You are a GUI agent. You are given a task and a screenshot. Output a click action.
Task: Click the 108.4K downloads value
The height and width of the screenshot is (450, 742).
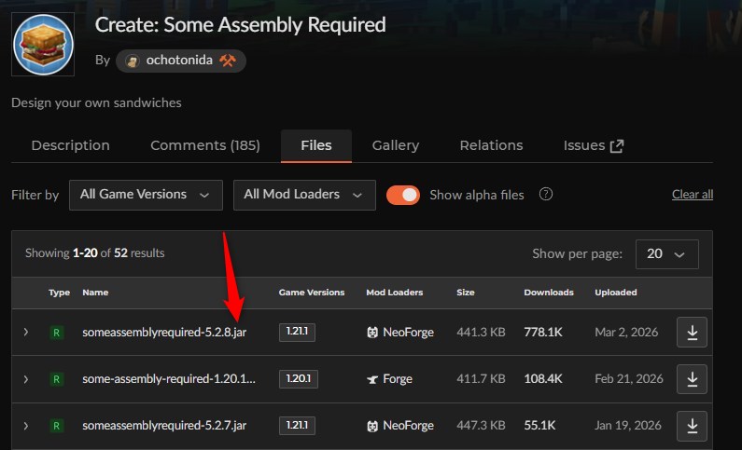(543, 379)
